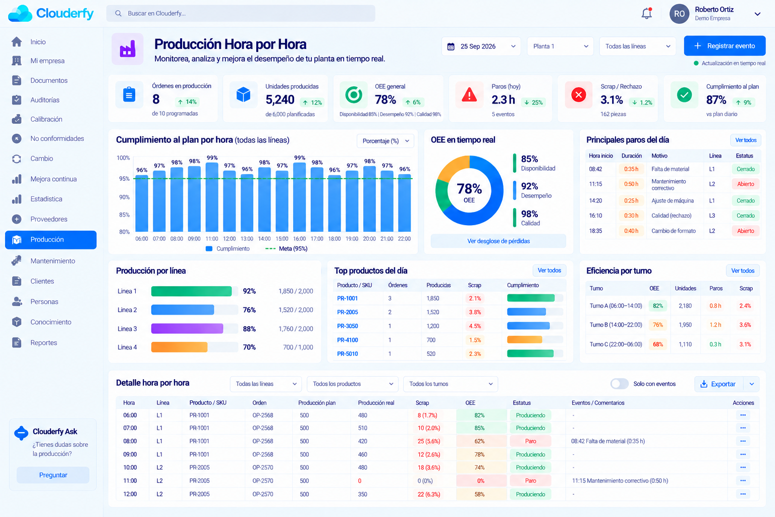Open actions menu for the 06:00 row
Viewport: 775px width, 517px height.
[x=743, y=415]
